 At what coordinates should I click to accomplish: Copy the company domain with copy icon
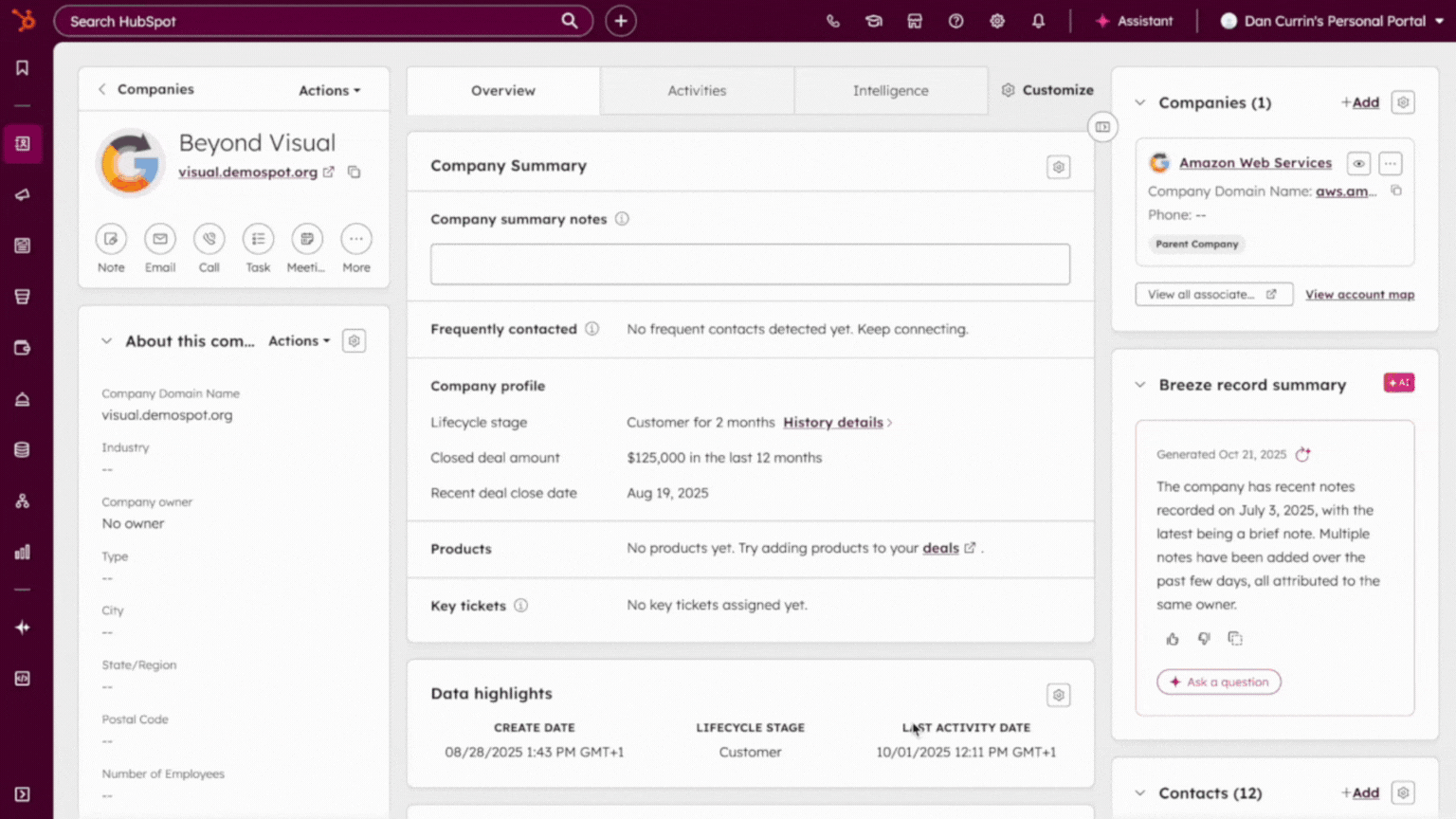(x=355, y=173)
